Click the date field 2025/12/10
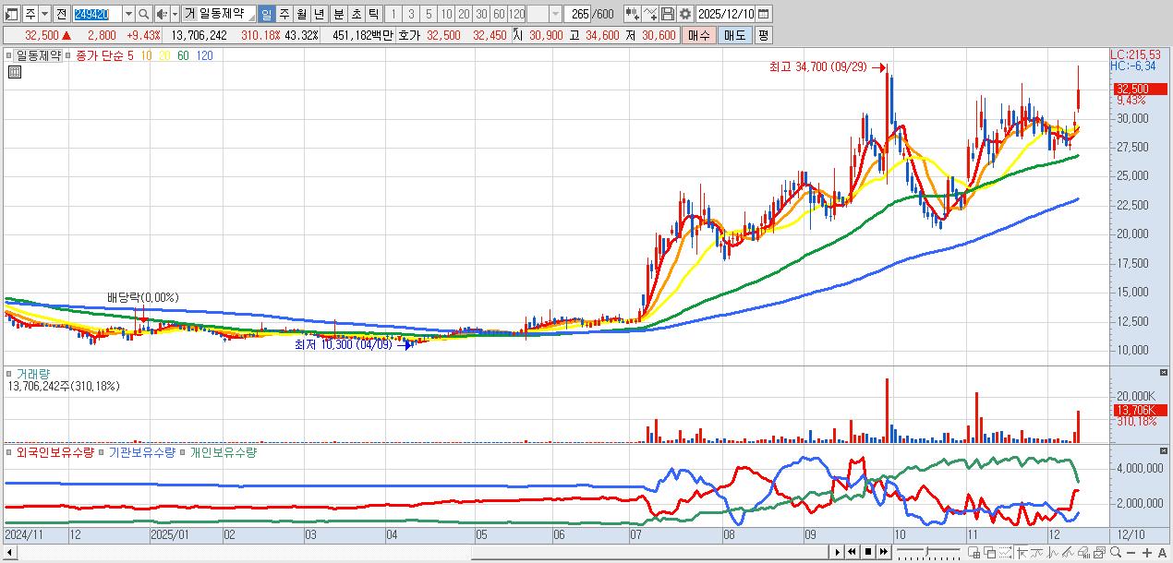The height and width of the screenshot is (563, 1173). (726, 14)
